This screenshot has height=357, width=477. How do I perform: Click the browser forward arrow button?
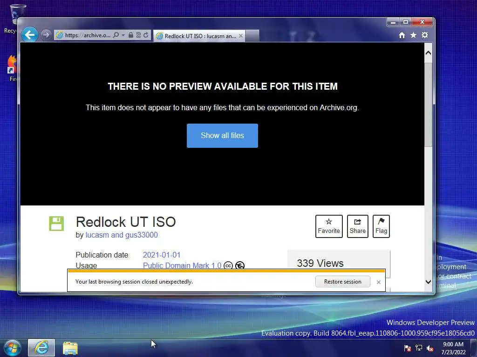pos(46,35)
